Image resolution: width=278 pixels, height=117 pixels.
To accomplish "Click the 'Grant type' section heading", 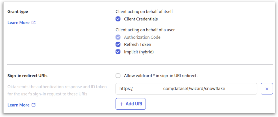I will [x=18, y=12].
